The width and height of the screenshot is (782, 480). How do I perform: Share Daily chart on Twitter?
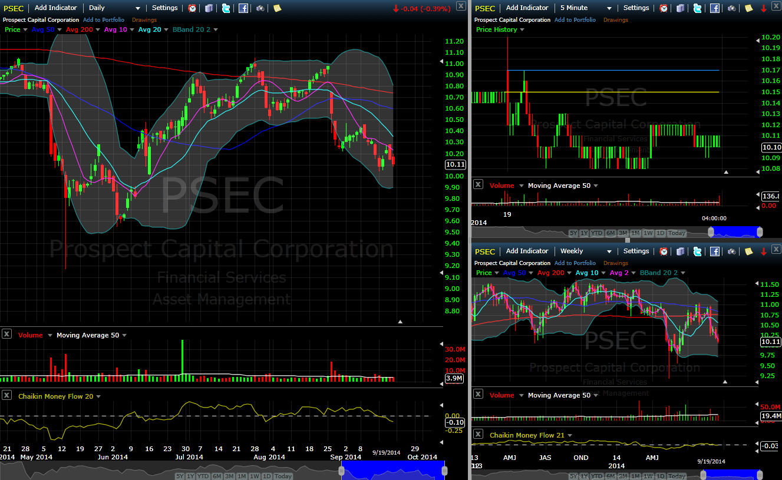click(x=226, y=8)
